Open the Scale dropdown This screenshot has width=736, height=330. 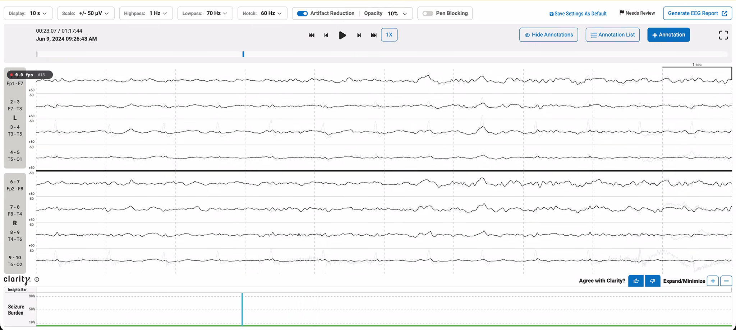point(86,13)
